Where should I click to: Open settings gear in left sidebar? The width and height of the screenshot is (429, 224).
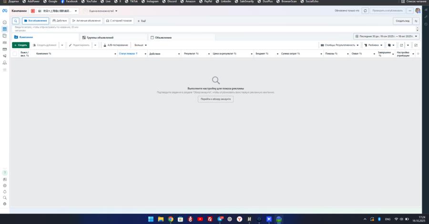click(5, 185)
